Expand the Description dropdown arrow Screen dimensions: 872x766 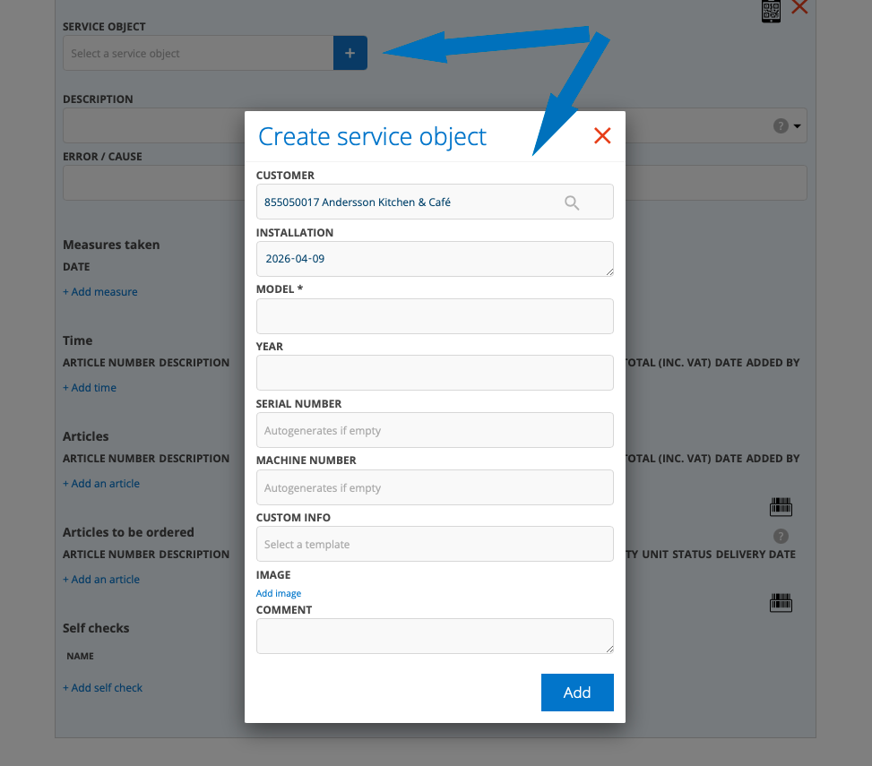798,126
